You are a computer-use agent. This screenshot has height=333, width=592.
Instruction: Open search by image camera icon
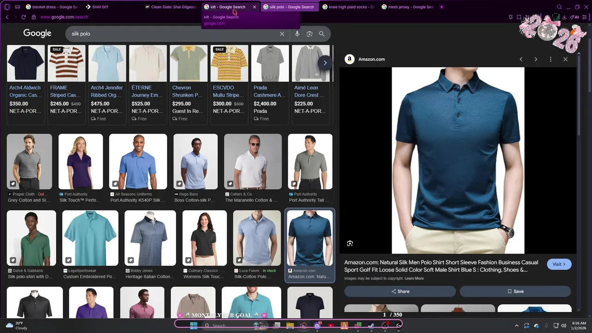point(309,34)
